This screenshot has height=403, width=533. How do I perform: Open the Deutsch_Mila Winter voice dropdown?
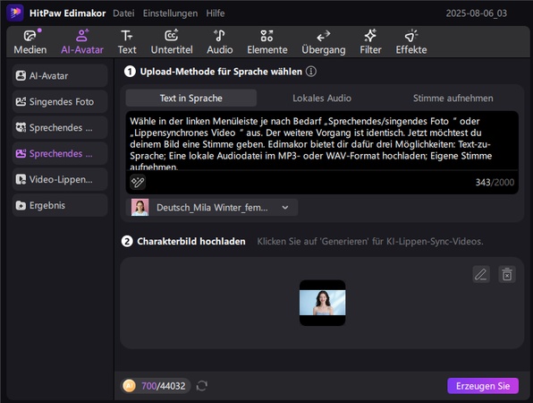point(212,207)
